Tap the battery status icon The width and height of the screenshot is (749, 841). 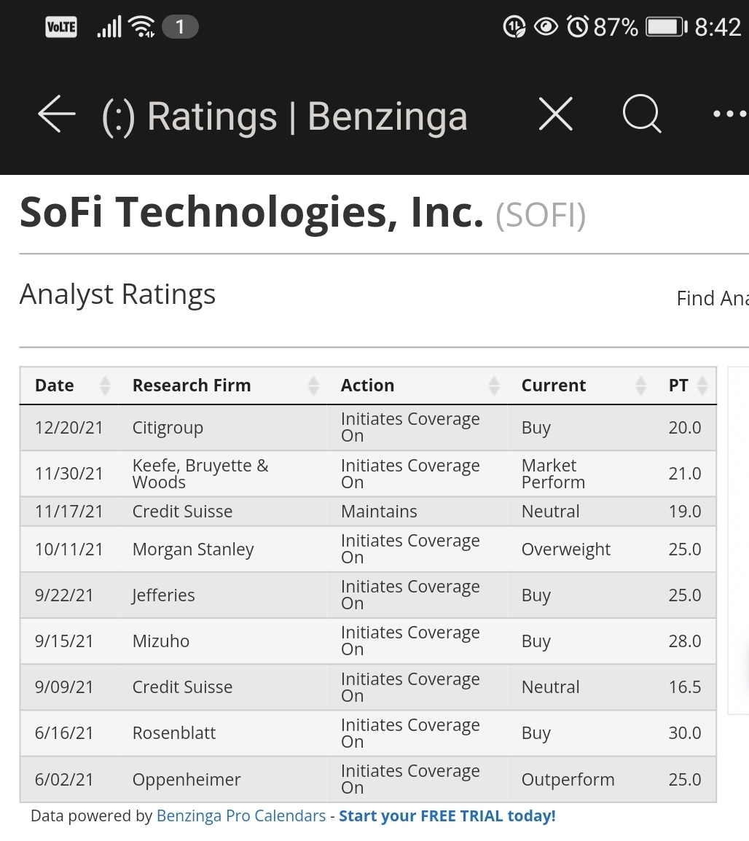(x=667, y=27)
